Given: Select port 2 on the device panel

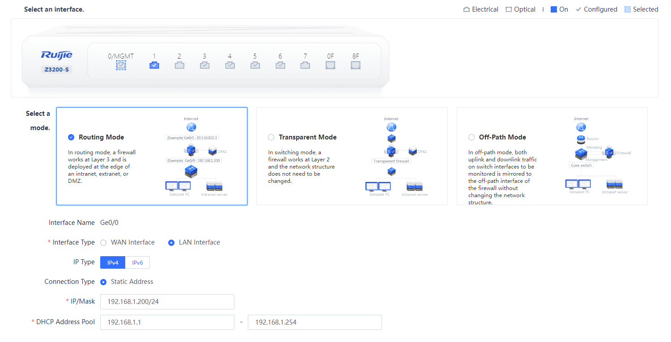Looking at the screenshot, I should coord(179,65).
